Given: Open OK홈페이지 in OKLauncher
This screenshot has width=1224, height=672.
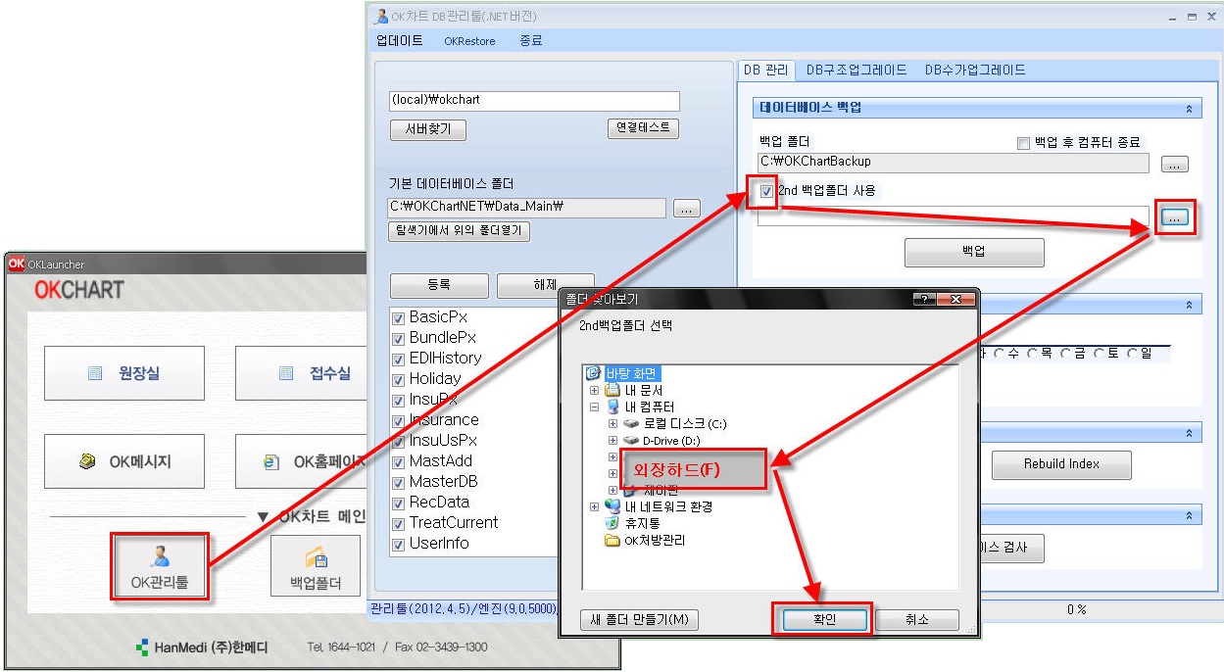Looking at the screenshot, I should click(x=301, y=461).
